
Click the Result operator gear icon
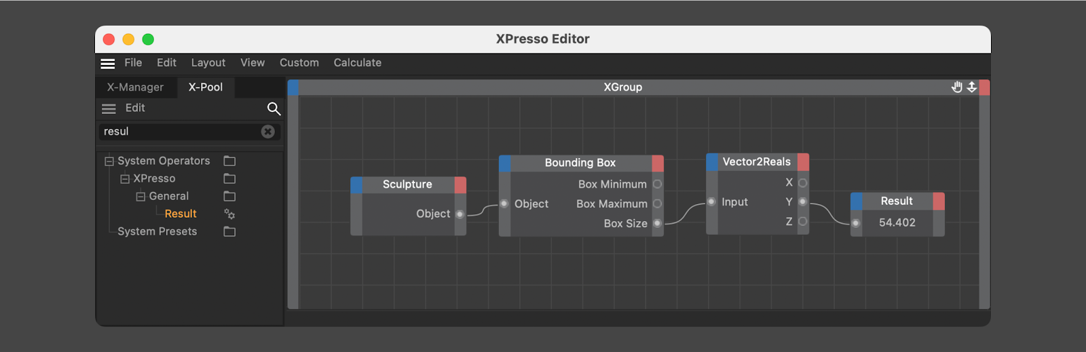[229, 214]
